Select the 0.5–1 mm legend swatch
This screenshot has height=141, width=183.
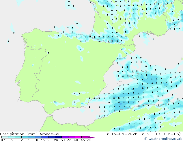click(12, 137)
